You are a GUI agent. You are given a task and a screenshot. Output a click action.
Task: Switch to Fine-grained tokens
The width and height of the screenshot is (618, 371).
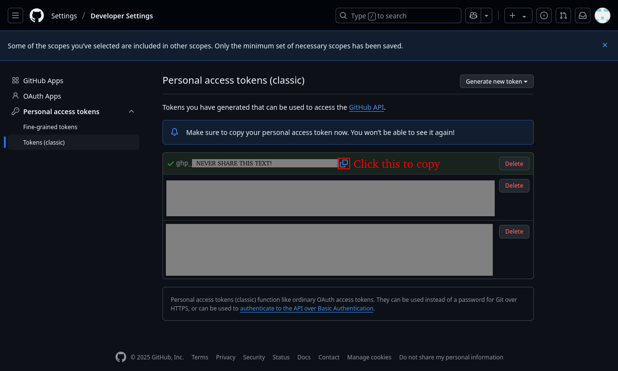point(50,127)
